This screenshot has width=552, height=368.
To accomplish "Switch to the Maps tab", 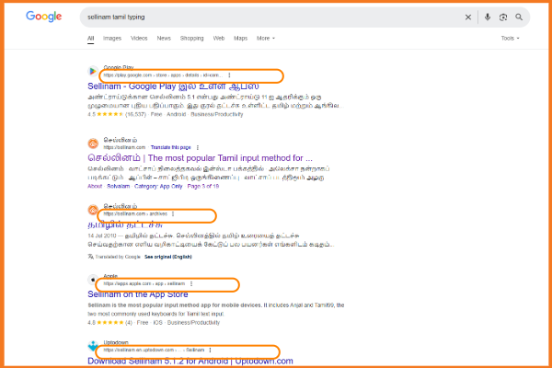I will 240,38.
